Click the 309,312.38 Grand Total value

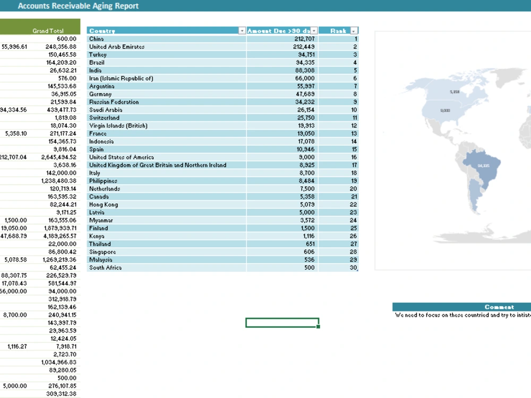click(x=61, y=394)
